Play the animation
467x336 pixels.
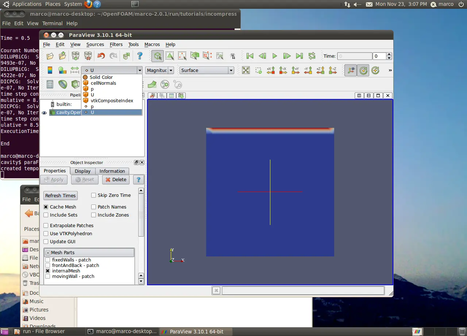tap(275, 56)
